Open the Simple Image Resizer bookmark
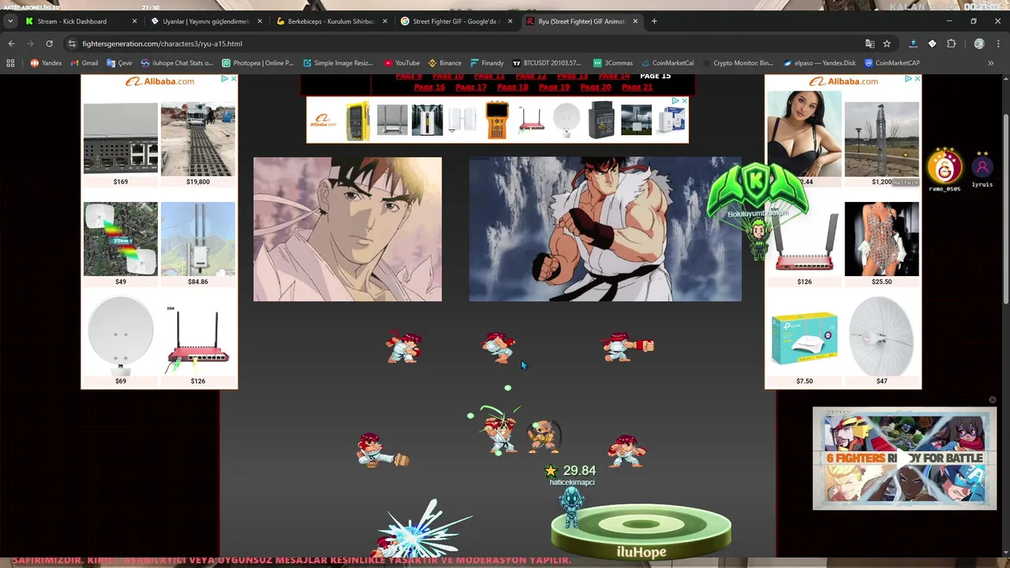The image size is (1010, 568). tap(338, 63)
